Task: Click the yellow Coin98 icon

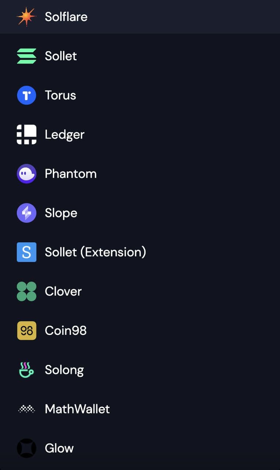Action: pos(26,330)
